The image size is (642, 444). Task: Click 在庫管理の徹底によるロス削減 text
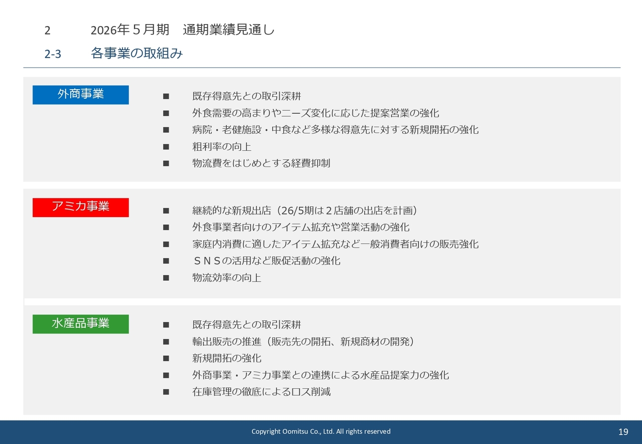click(261, 392)
